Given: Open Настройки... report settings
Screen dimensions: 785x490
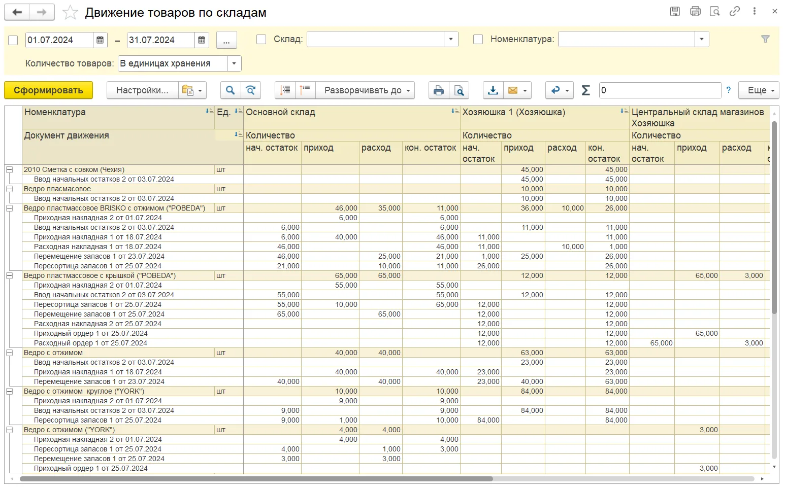Looking at the screenshot, I should pos(142,90).
